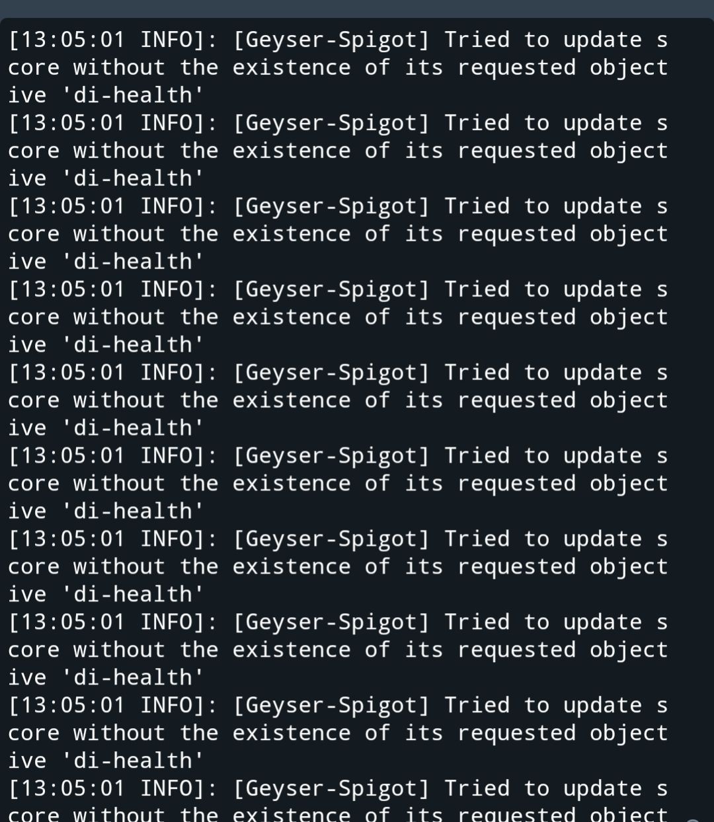Viewport: 714px width, 822px height.
Task: Click the timestamp of the ninth log entry
Action: [x=66, y=706]
